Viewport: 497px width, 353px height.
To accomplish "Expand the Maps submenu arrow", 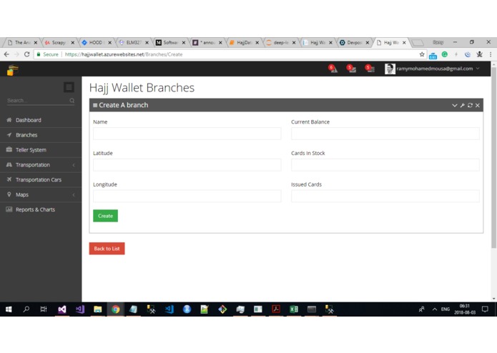I will 74,194.
